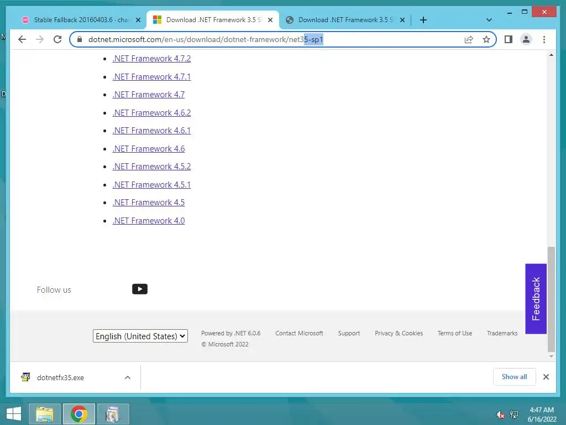Viewport: 566px width, 425px height.
Task: Open the .NET Framework 4.6.1 link
Action: tap(151, 131)
